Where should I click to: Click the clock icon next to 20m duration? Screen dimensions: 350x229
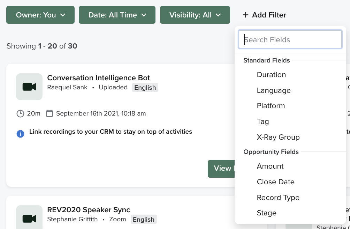20,113
